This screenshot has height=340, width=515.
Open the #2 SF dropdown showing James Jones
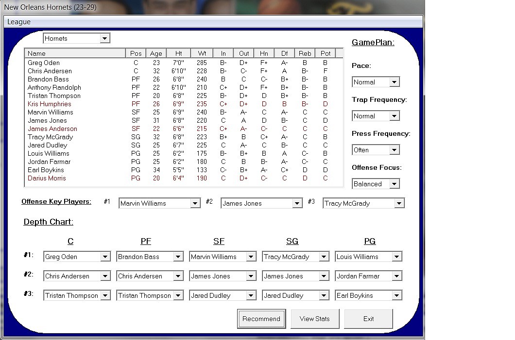pos(223,276)
